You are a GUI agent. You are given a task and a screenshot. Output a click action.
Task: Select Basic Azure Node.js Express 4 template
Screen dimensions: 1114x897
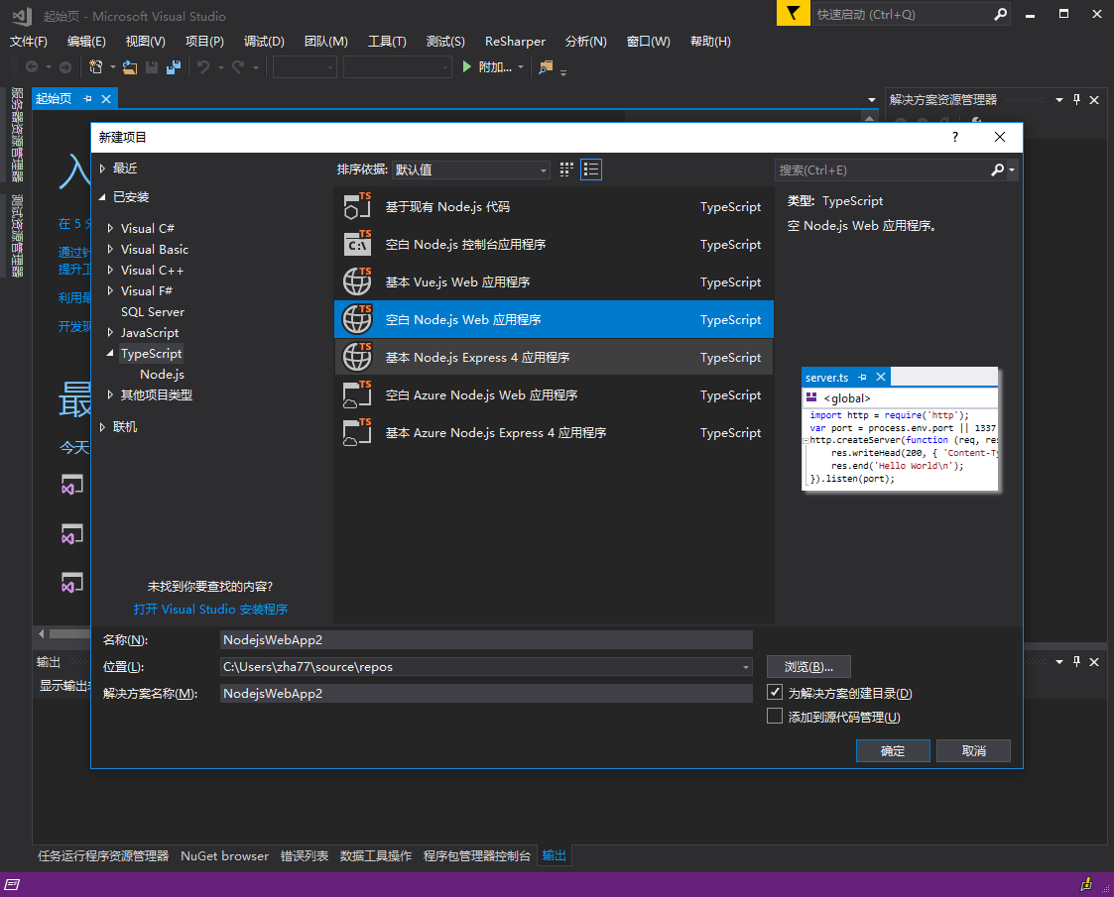coord(554,432)
